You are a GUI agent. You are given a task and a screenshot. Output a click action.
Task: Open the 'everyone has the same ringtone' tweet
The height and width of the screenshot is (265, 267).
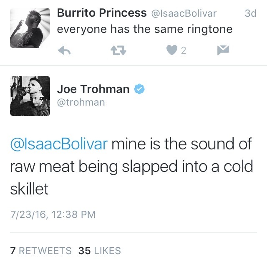(x=145, y=29)
